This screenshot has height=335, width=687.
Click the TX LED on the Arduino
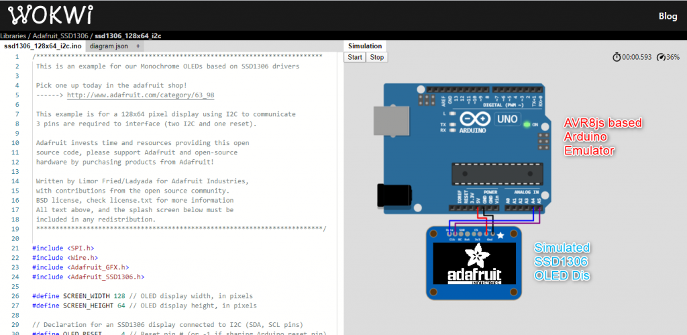click(453, 124)
